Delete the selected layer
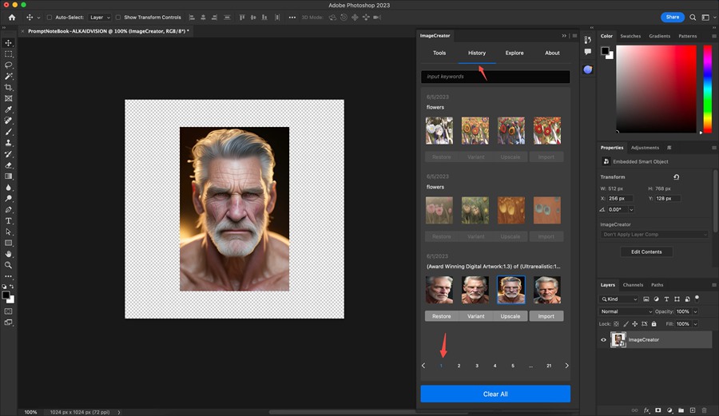 pos(705,410)
